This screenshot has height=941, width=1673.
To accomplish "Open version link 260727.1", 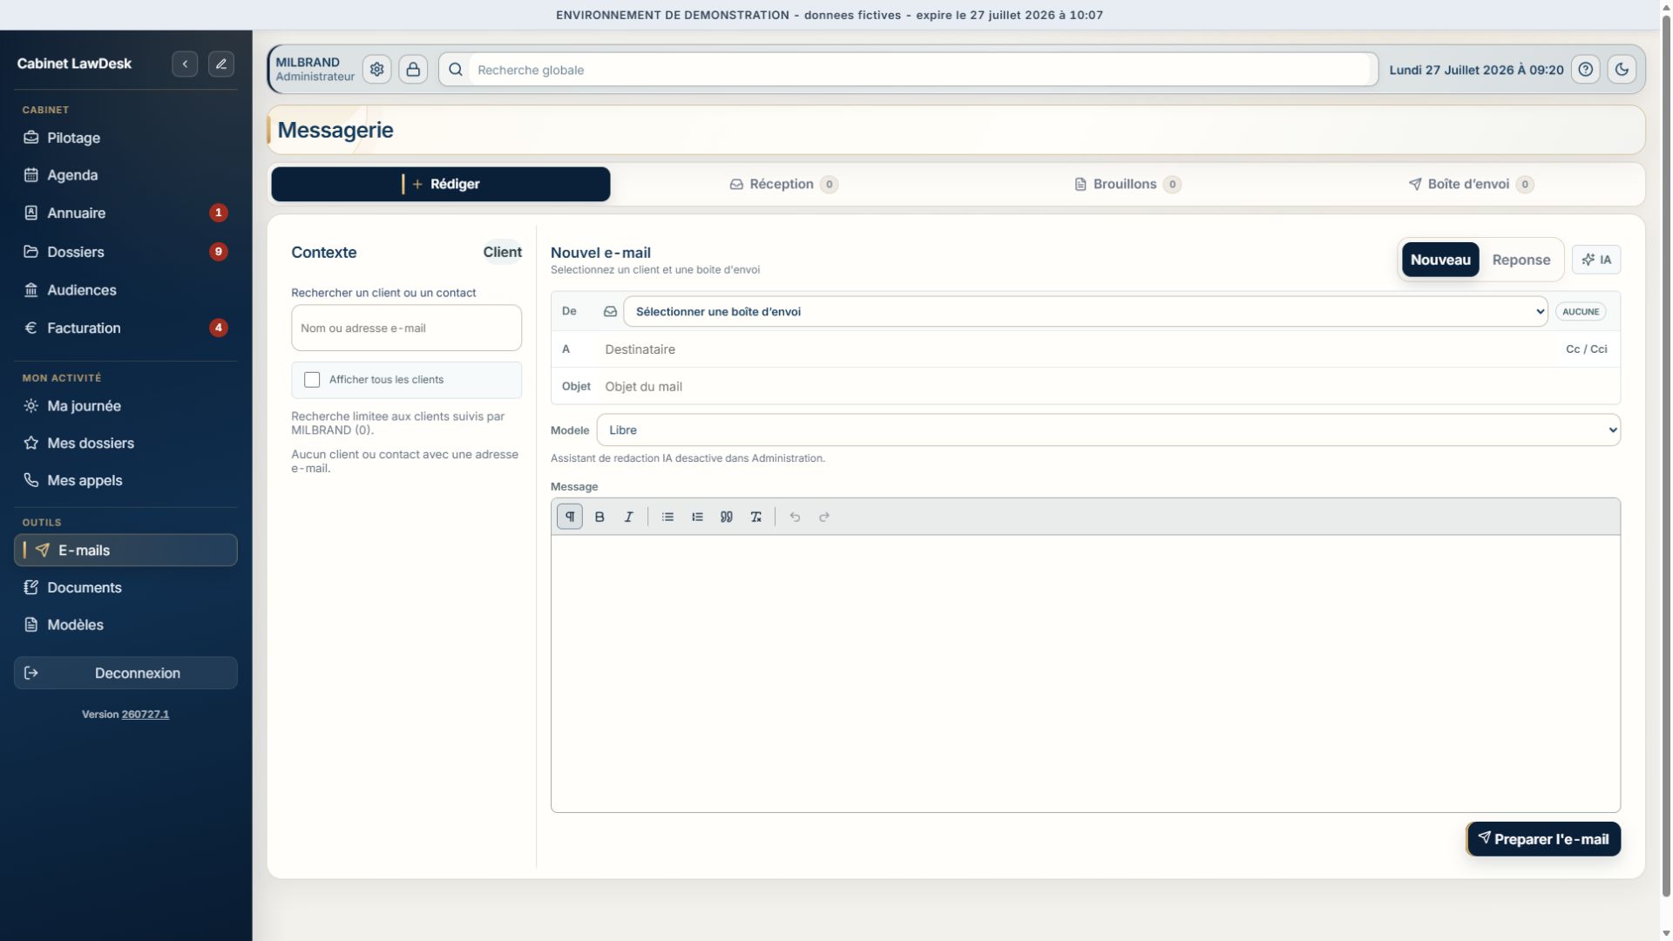I will tap(146, 714).
